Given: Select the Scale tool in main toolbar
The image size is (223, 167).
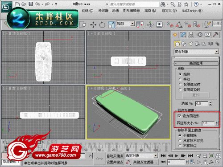Looking at the screenshot, I should (111, 24).
